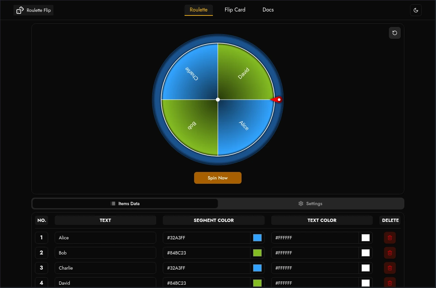Delete the Charlie row with its trash icon
The image size is (436, 288).
[390, 268]
